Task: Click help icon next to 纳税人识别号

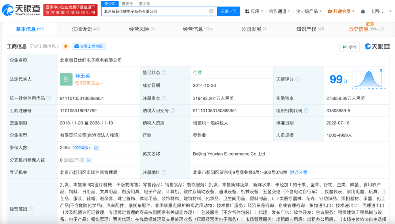Action: click(x=173, y=111)
